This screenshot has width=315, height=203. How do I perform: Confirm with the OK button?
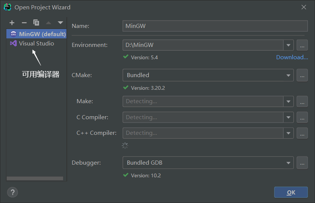point(291,192)
